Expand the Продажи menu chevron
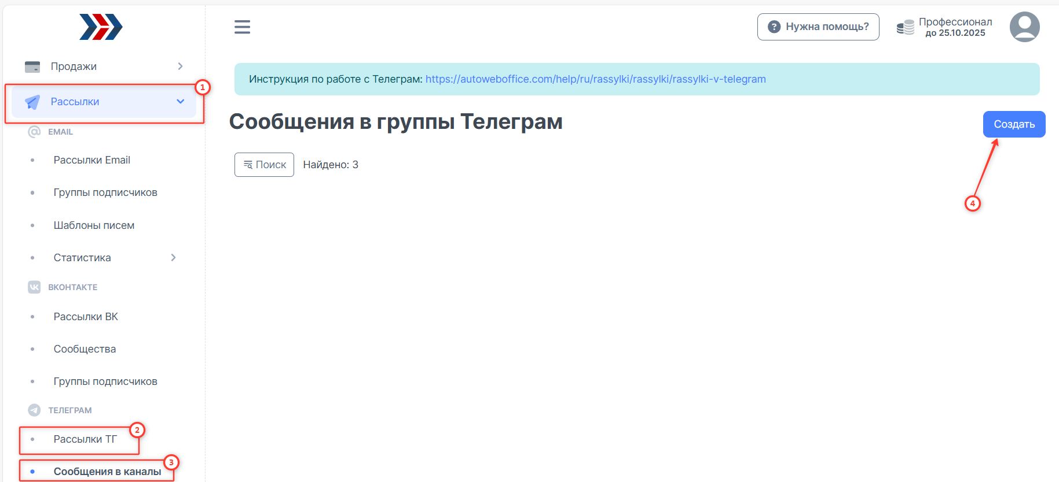The image size is (1059, 482). click(x=180, y=66)
